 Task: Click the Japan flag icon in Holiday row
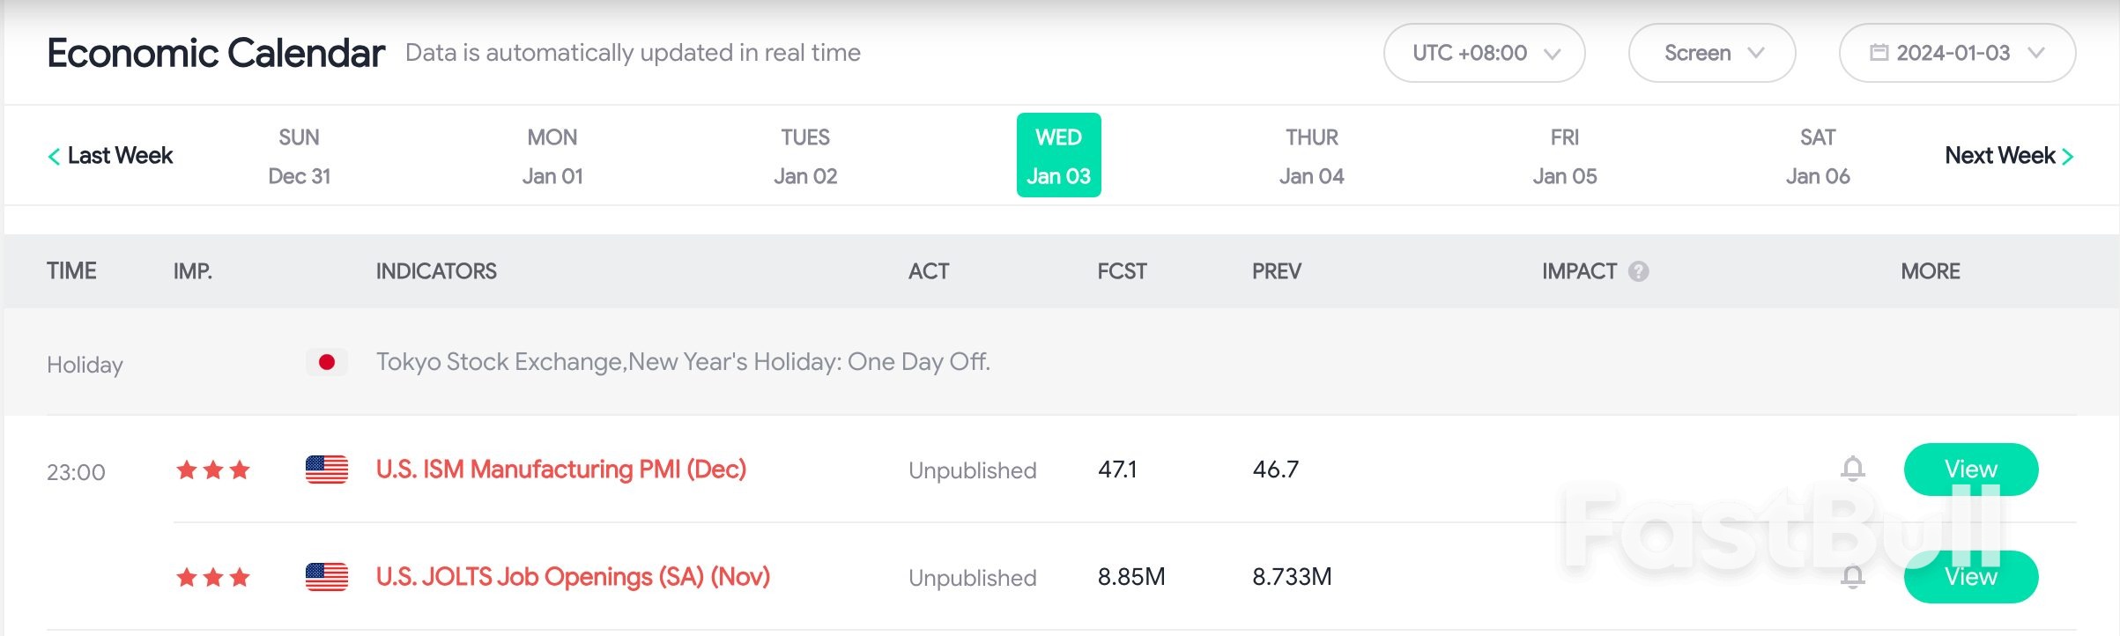coord(327,362)
